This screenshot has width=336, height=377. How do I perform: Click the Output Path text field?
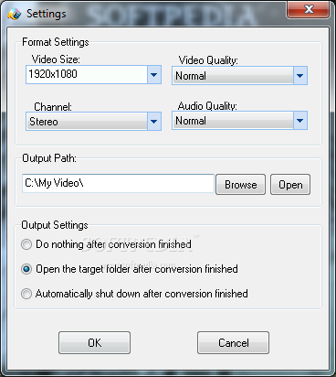point(118,183)
